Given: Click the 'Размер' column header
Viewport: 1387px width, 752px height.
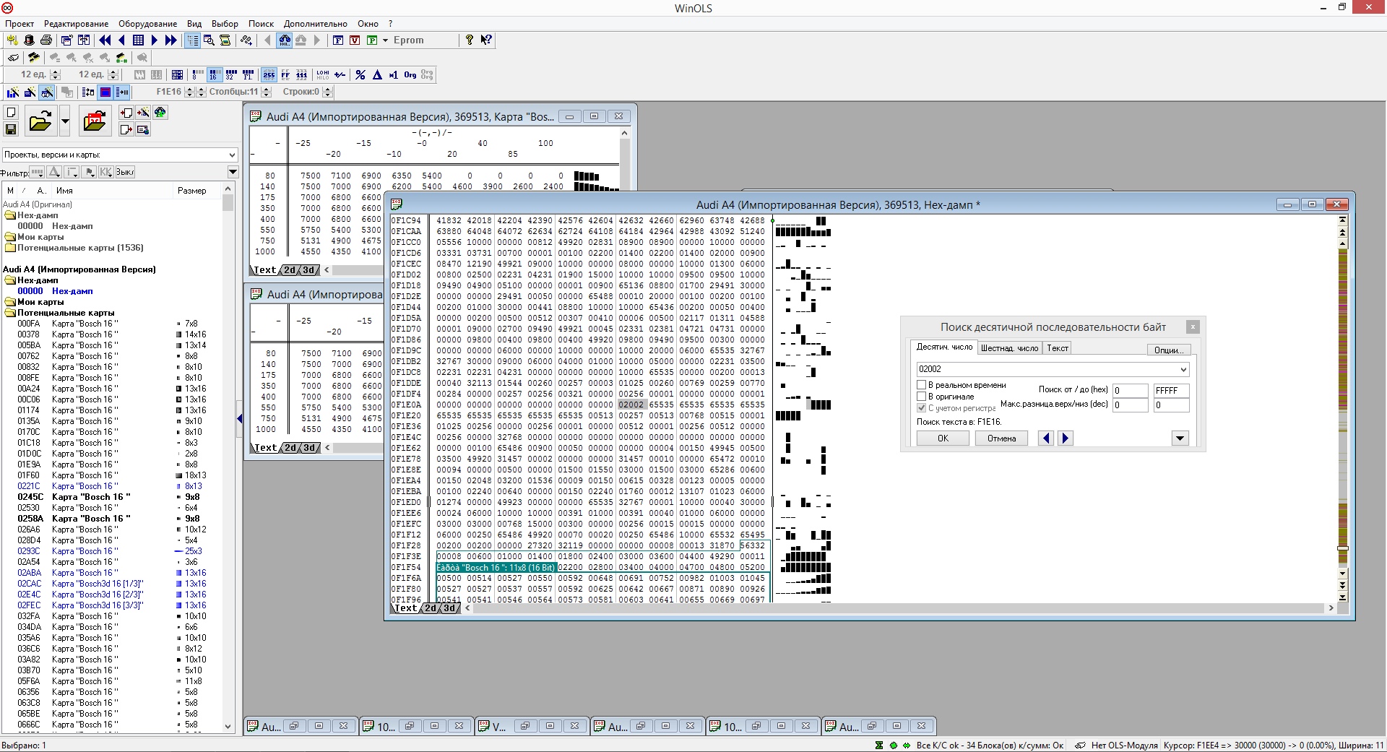Looking at the screenshot, I should (192, 191).
